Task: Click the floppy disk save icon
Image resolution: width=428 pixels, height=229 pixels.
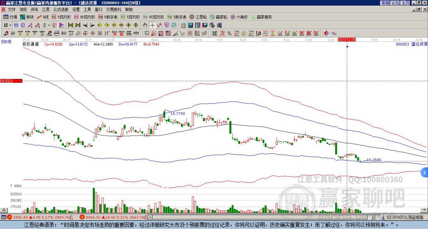Action: (205, 25)
